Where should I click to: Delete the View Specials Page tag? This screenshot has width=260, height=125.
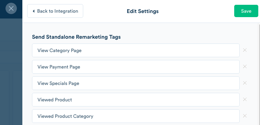tap(245, 83)
